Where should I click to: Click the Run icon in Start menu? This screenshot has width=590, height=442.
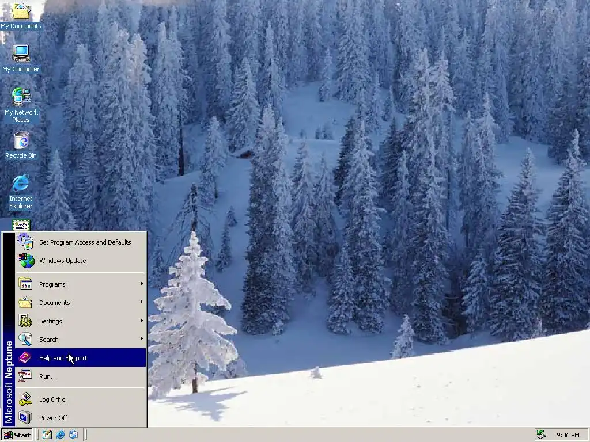(25, 376)
